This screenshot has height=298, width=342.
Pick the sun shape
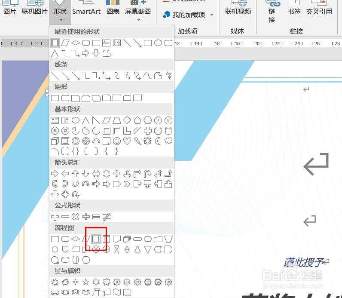coord(148,141)
